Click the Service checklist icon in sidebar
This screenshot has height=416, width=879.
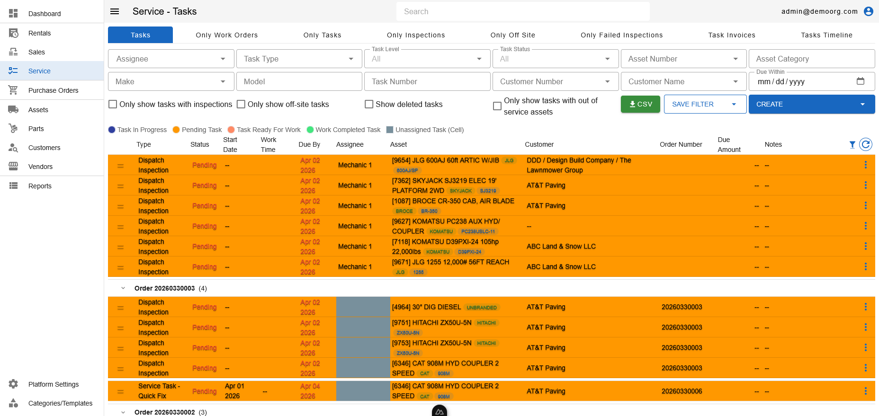pos(13,71)
